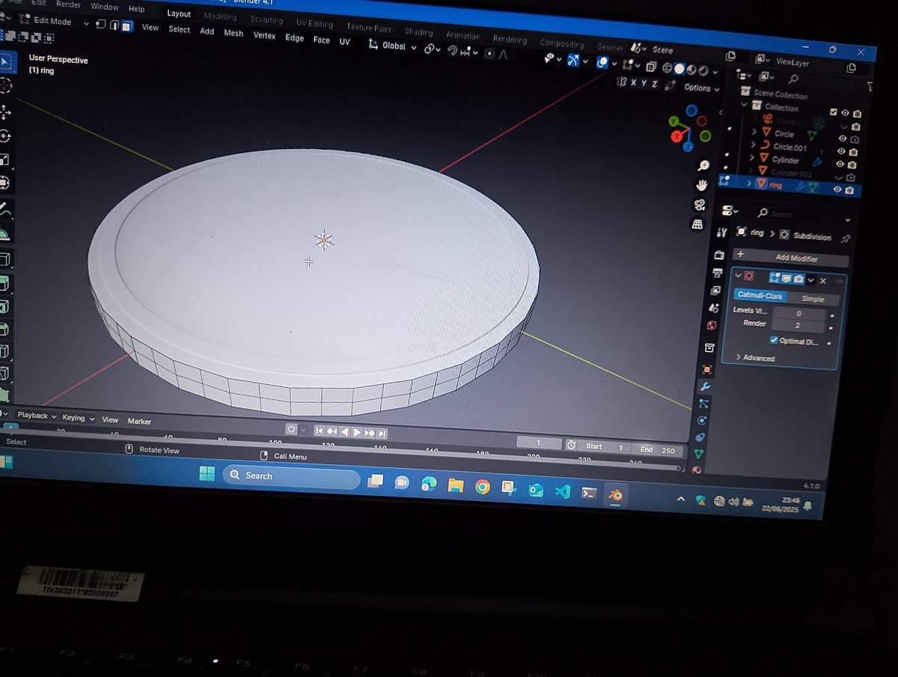The width and height of the screenshot is (898, 677).
Task: Choose the Move tool in toolbar
Action: tap(4, 112)
